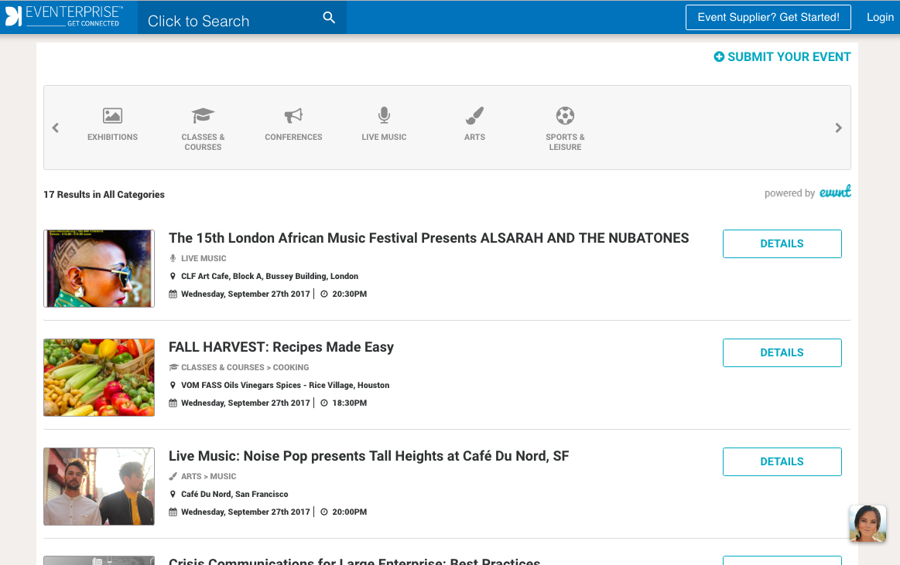900x565 pixels.
Task: Open the evvnt powered-by logo
Action: tap(835, 192)
